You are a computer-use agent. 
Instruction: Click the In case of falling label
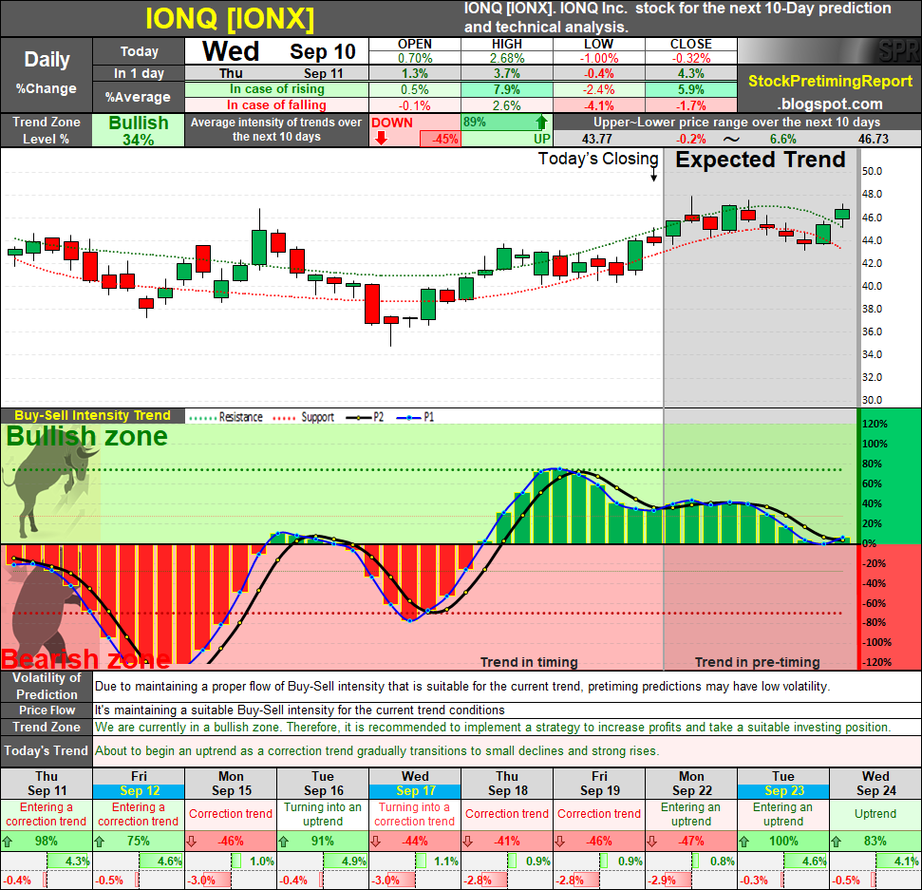[277, 105]
